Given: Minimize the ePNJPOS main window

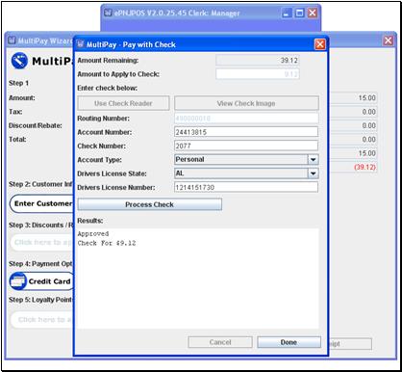Looking at the screenshot, I should [x=287, y=13].
